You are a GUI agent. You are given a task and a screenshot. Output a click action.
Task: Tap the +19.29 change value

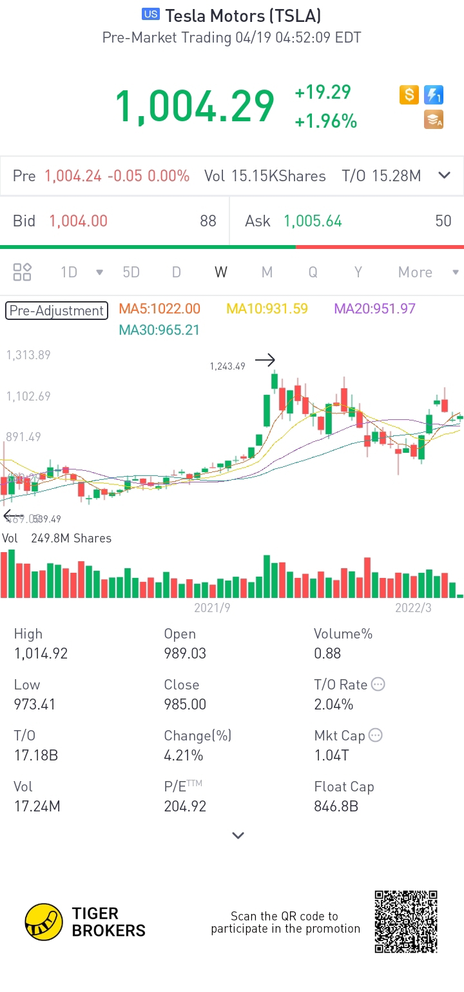coord(323,92)
